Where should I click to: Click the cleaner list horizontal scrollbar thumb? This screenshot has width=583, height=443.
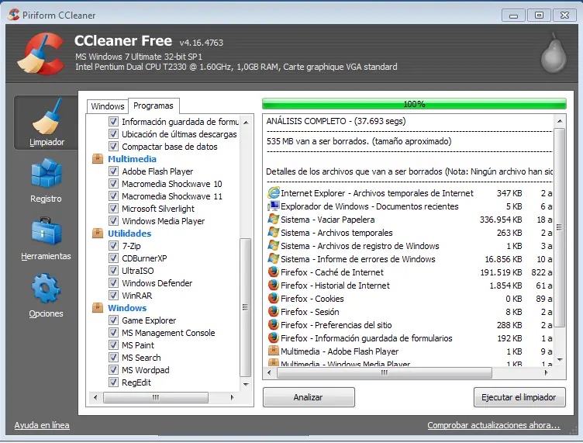point(155,397)
